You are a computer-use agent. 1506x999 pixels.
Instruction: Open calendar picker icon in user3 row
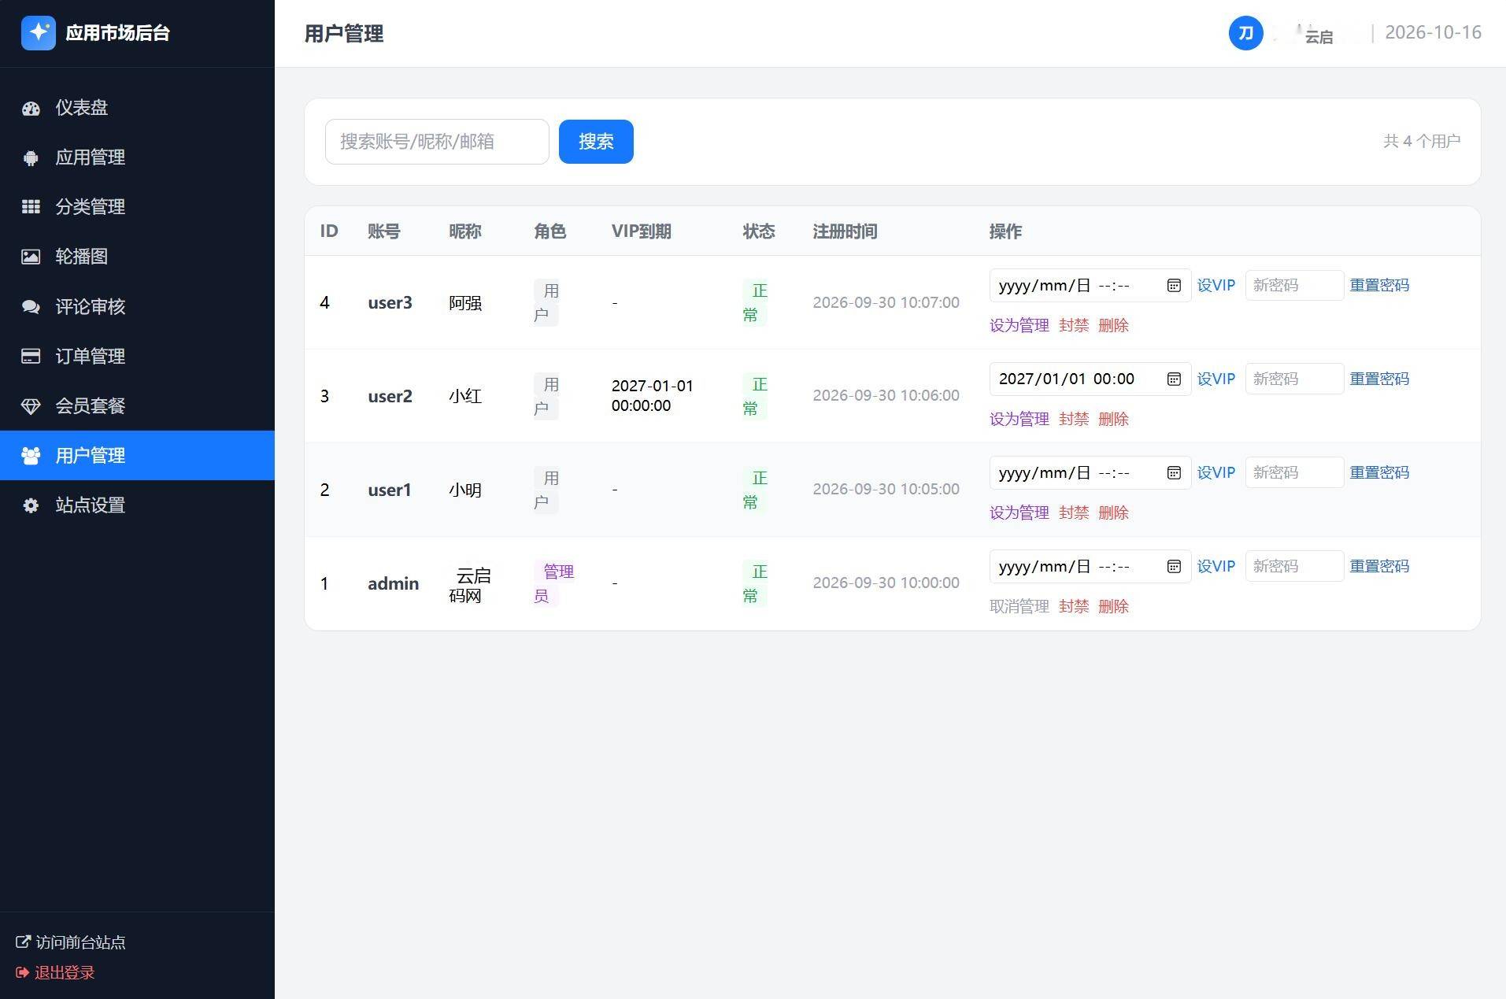coord(1174,286)
